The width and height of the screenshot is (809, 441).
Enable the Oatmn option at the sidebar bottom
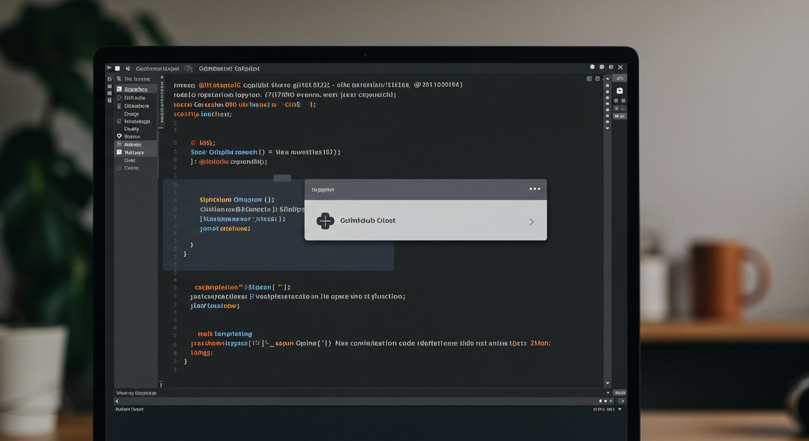pyautogui.click(x=136, y=168)
